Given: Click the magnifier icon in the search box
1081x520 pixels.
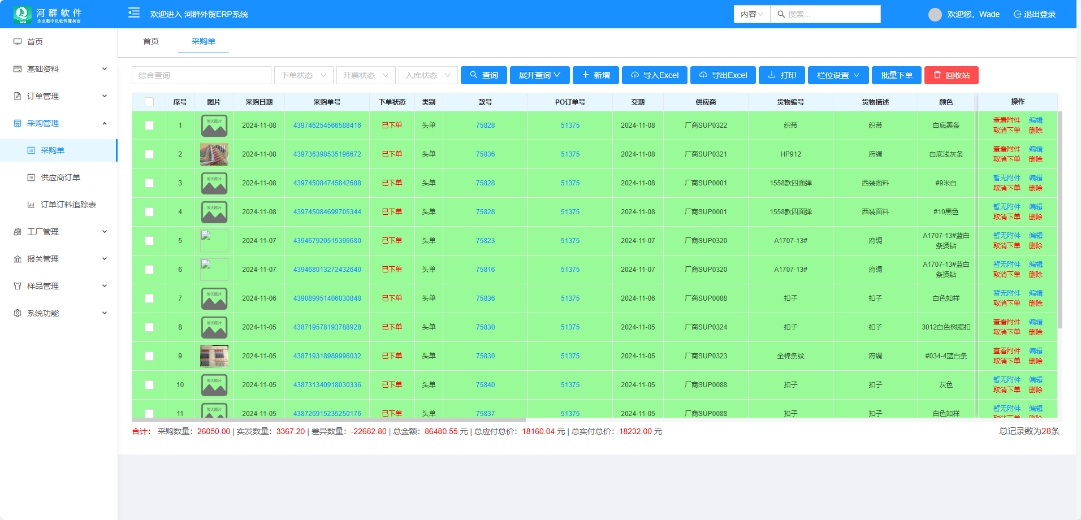Looking at the screenshot, I should [x=781, y=14].
